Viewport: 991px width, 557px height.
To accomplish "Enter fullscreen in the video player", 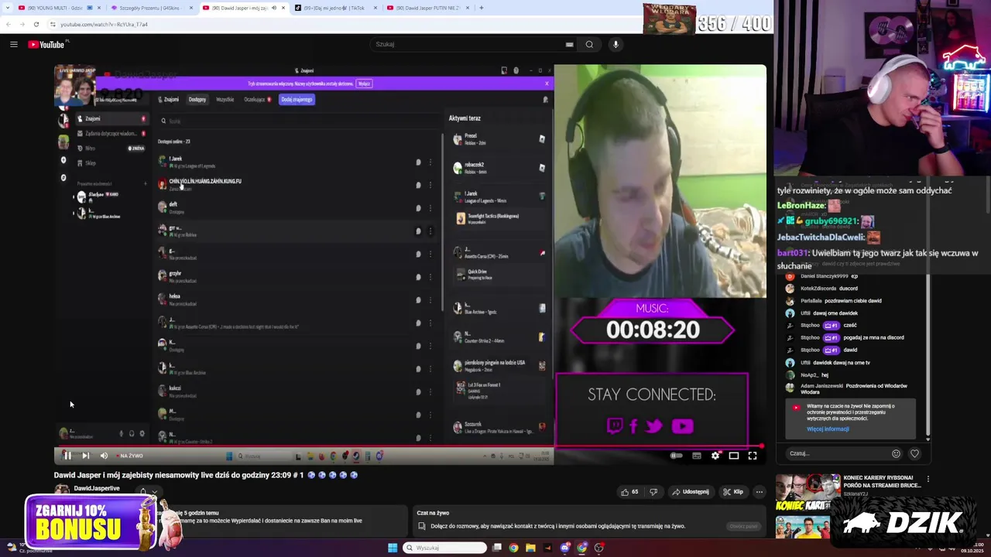I will pyautogui.click(x=752, y=456).
